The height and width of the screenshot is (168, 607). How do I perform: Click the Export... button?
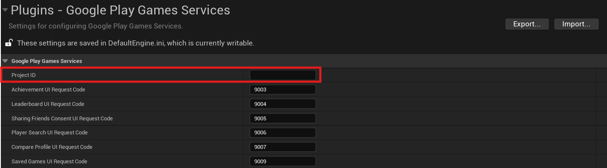point(527,24)
